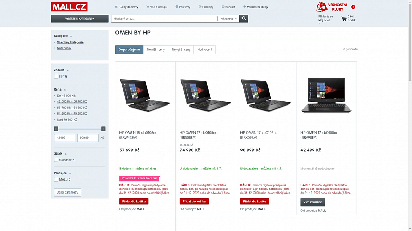Click the delivery truck icon by Ceny dopravy
Screen dimensions: 412x231
pyautogui.click(x=117, y=7)
